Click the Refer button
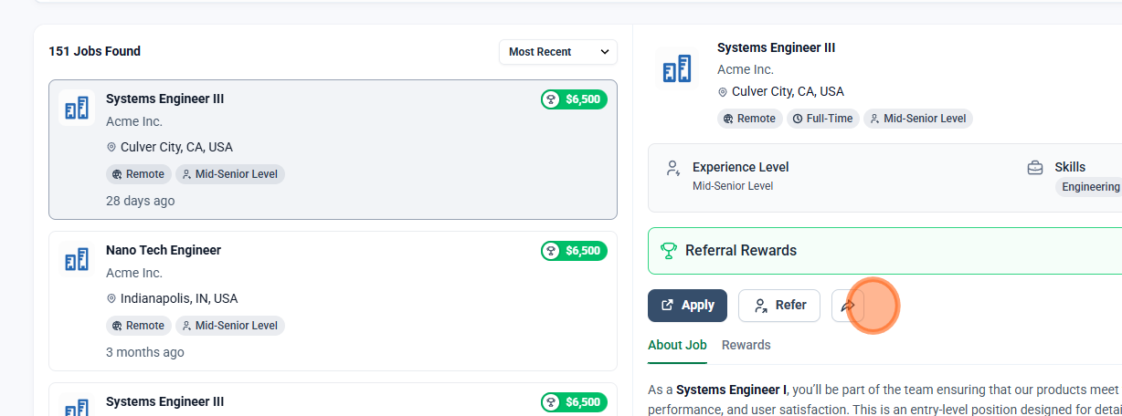1122x416 pixels. coord(779,306)
